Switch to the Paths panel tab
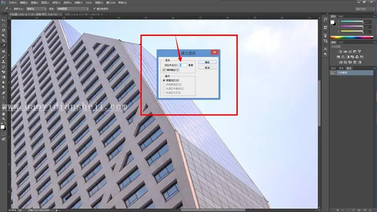The height and width of the screenshot is (212, 377). pyautogui.click(x=349, y=68)
